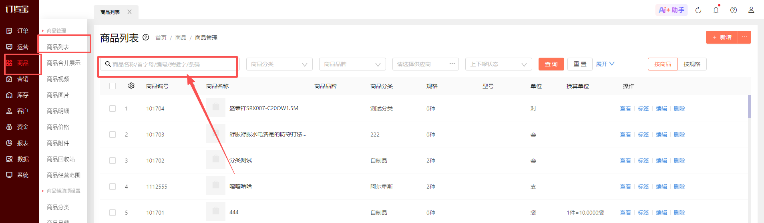
Task: Open the 库存 inventory section
Action: pos(18,95)
